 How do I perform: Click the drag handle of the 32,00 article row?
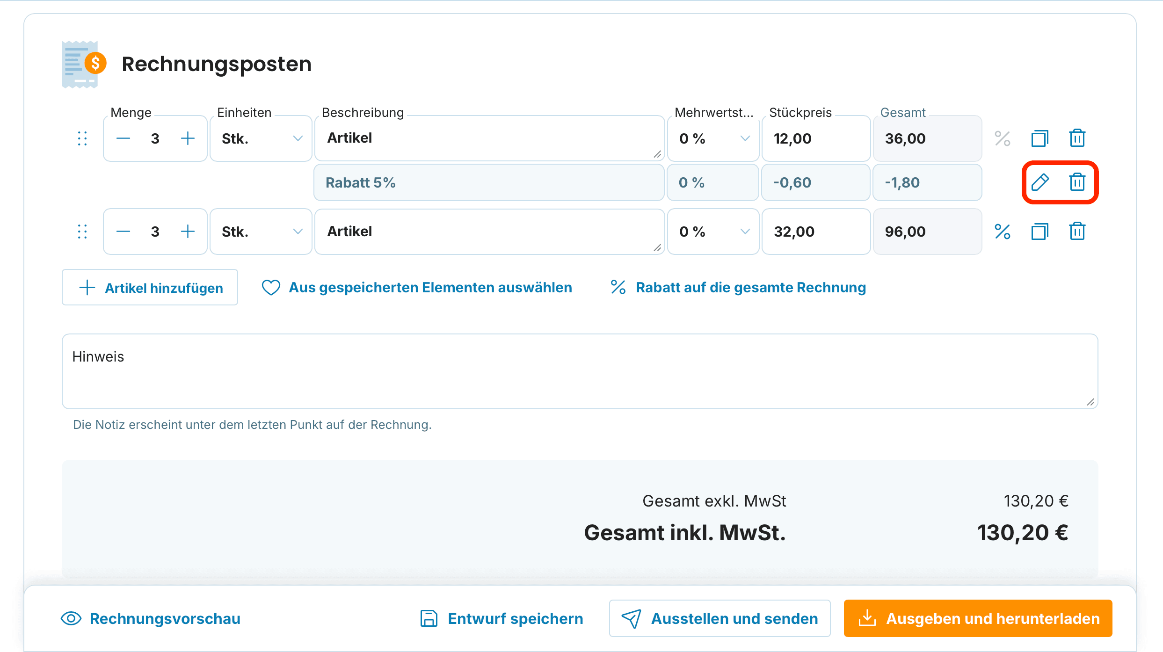82,232
